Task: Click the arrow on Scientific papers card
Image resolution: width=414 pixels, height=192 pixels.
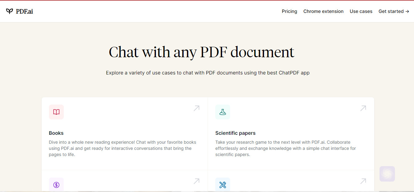Action: pyautogui.click(x=363, y=108)
